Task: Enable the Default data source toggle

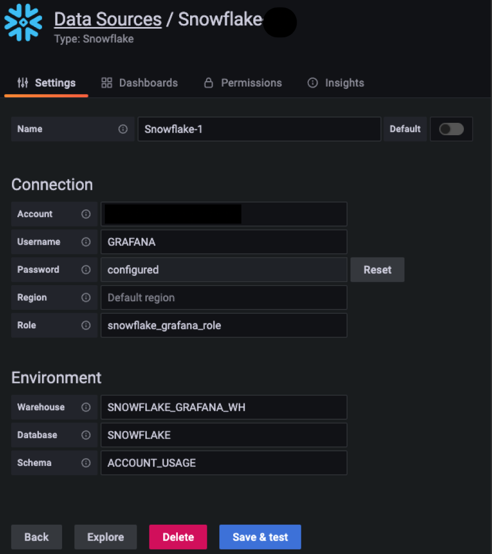Action: point(451,129)
